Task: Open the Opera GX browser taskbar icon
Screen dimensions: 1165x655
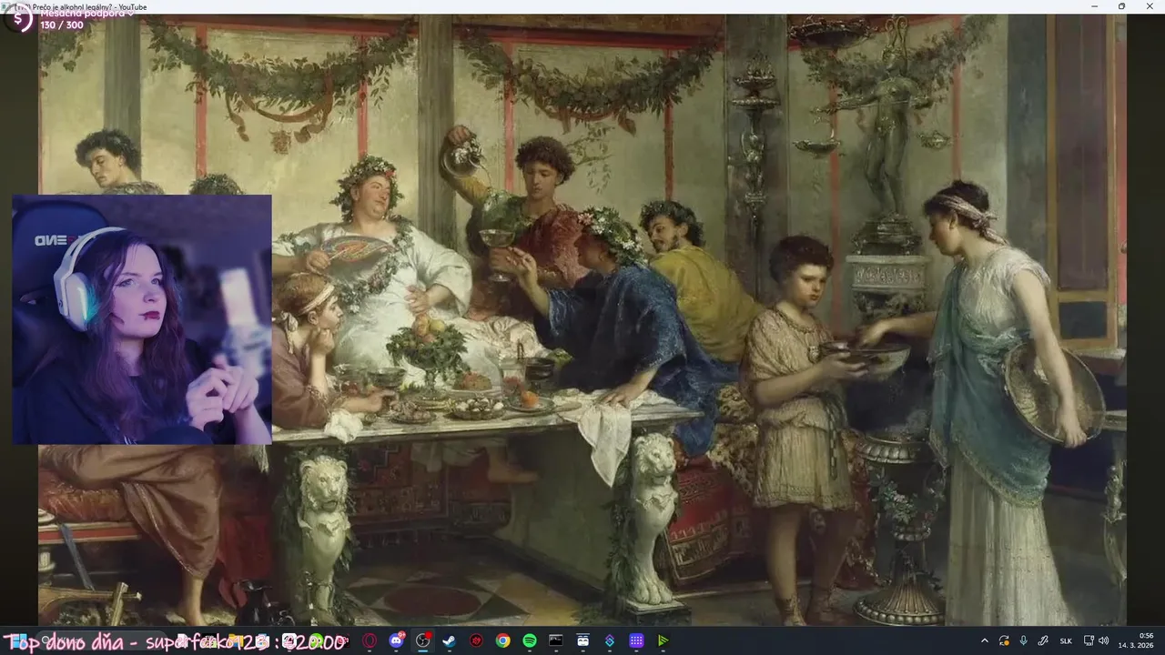Action: click(x=370, y=640)
